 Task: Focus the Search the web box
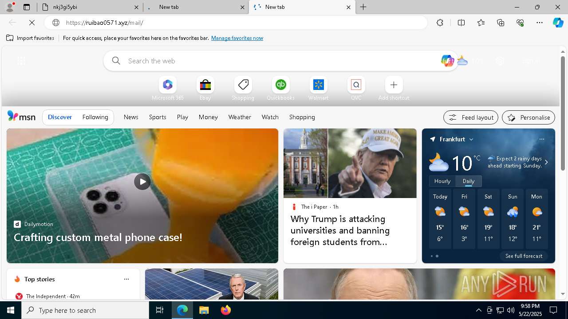[281, 61]
